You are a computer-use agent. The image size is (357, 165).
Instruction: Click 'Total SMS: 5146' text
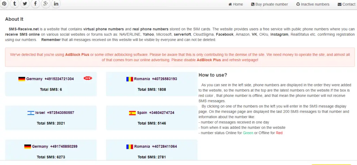152,123
